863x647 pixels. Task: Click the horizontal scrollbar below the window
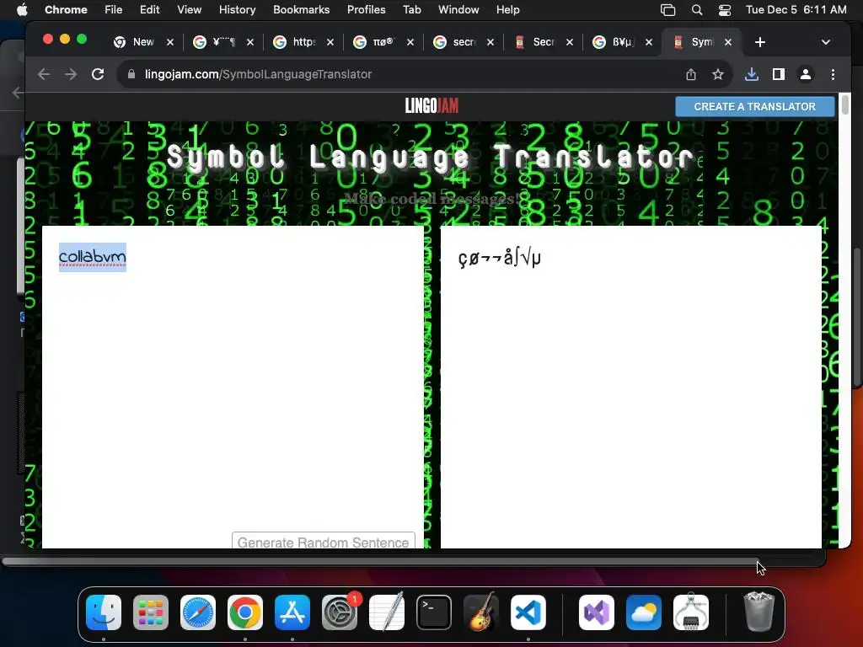tap(381, 561)
